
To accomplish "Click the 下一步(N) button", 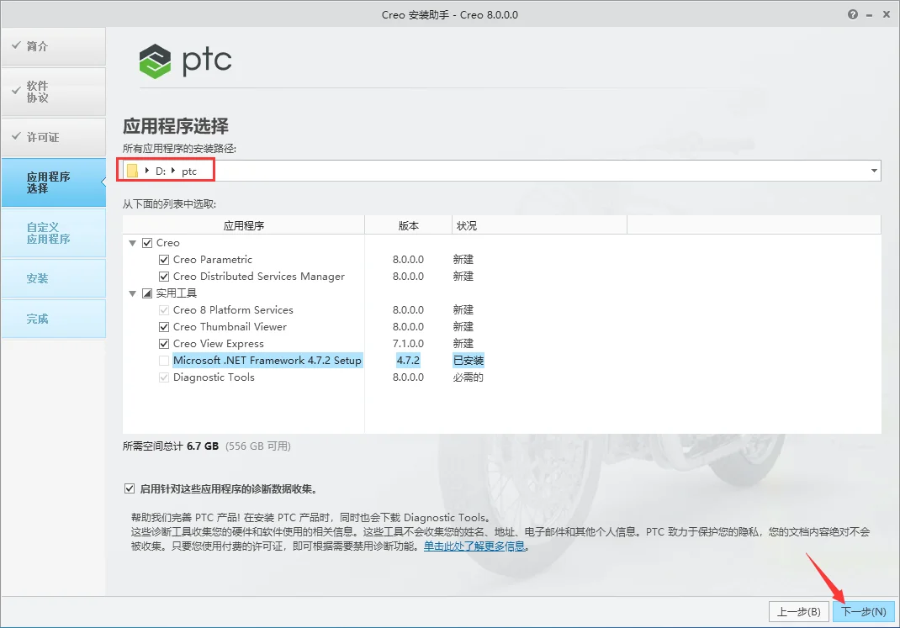I will pyautogui.click(x=863, y=611).
